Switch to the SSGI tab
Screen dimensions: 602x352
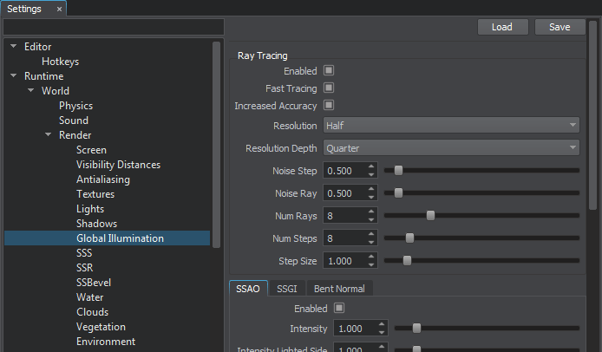[x=286, y=289]
